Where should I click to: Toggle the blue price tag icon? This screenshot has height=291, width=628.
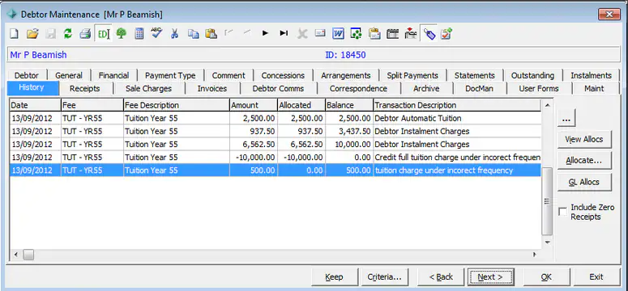[429, 34]
